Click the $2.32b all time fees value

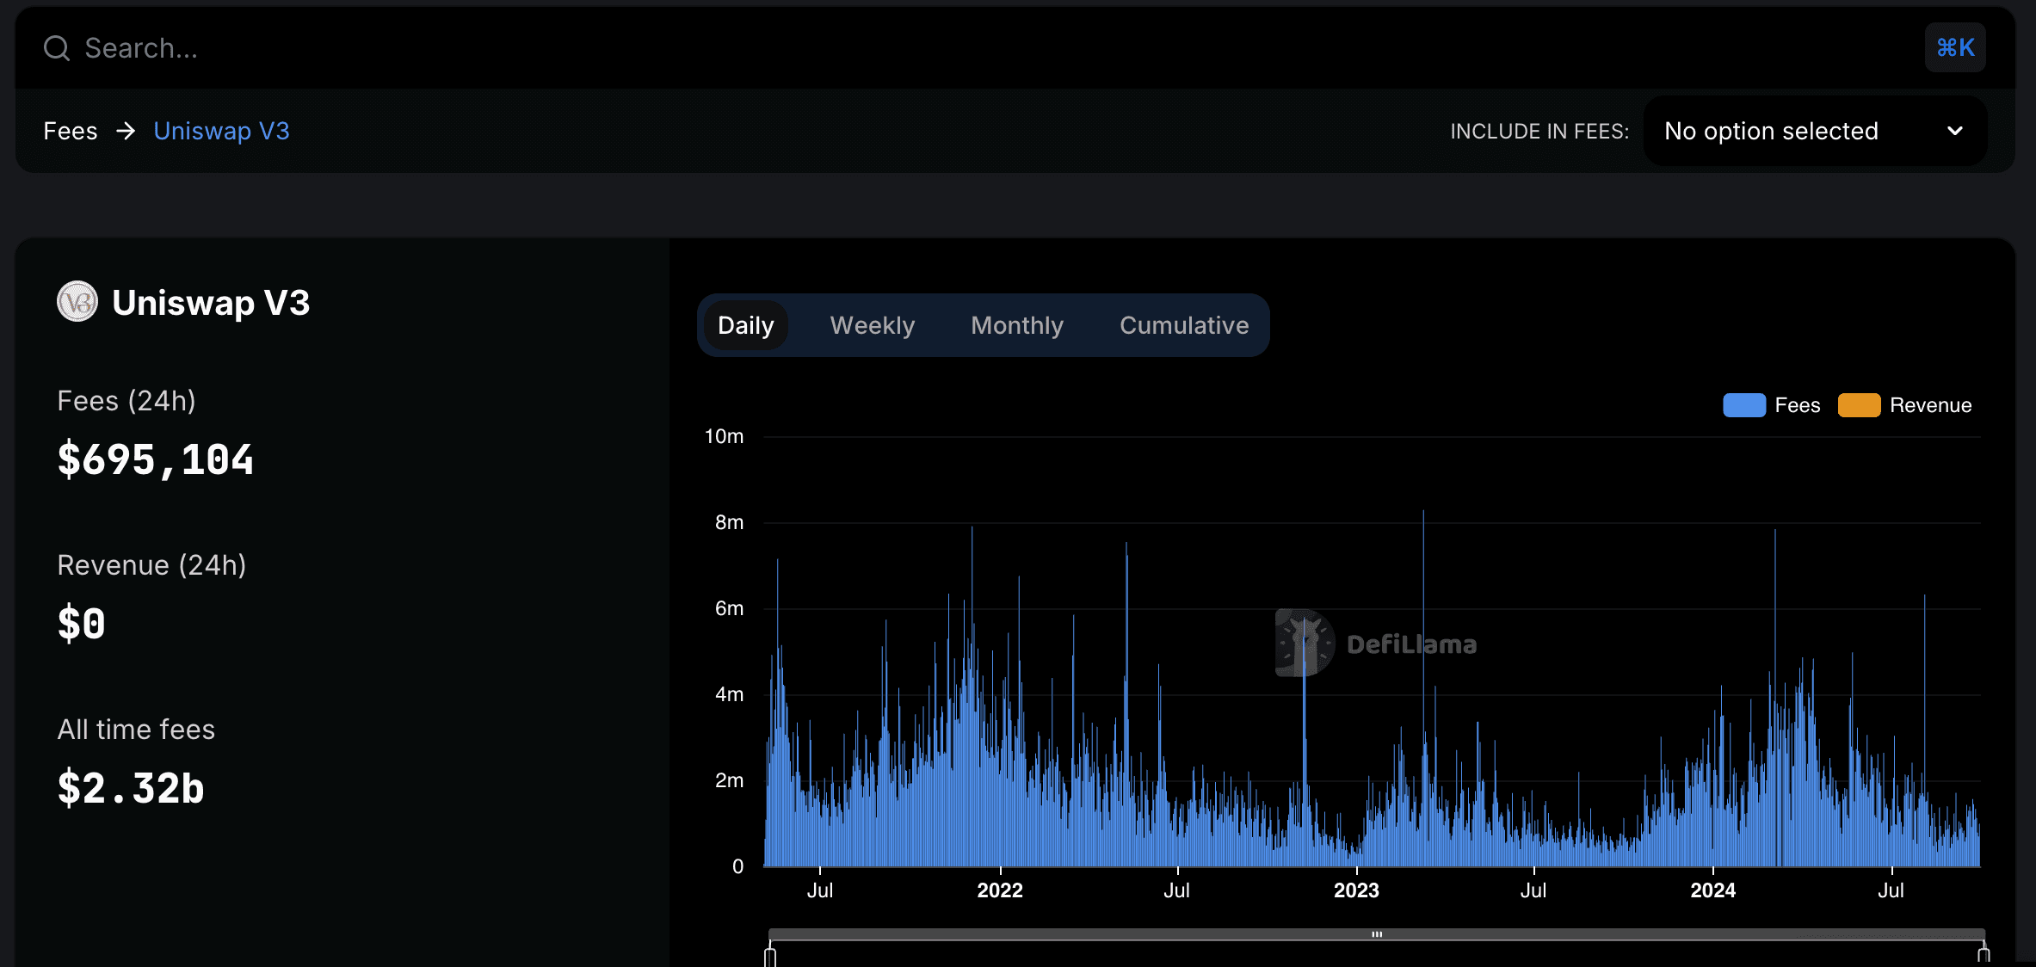tap(131, 788)
